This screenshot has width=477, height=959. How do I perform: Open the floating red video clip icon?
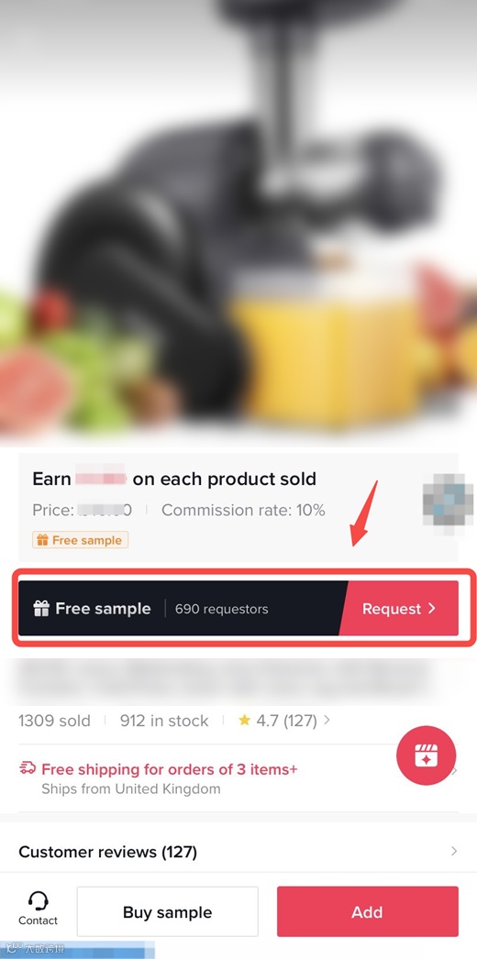427,755
